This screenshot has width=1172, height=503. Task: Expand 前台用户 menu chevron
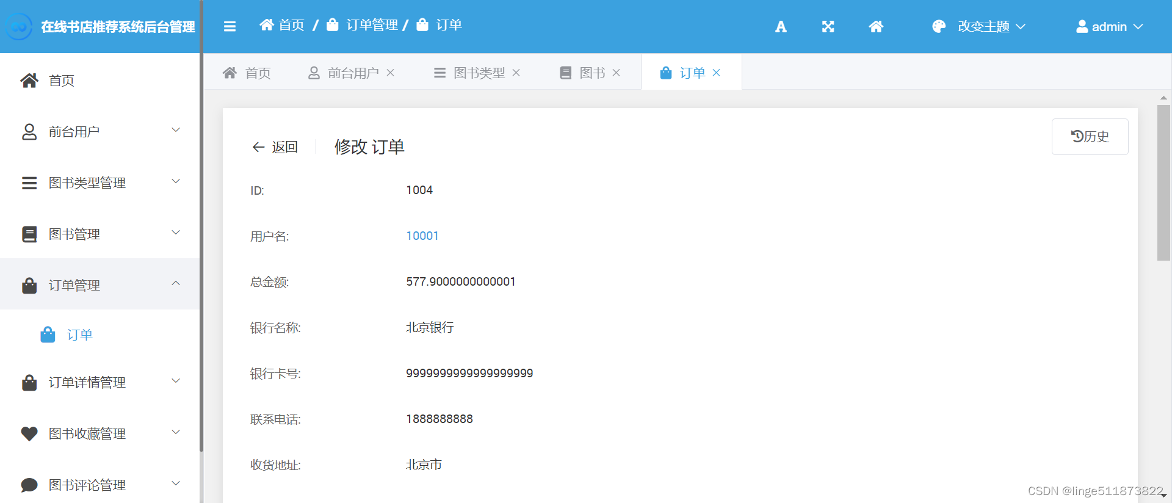[x=176, y=130]
